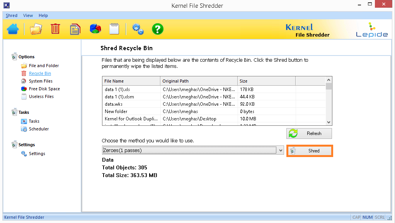
Task: Click the Lepide logo
Action: [372, 30]
